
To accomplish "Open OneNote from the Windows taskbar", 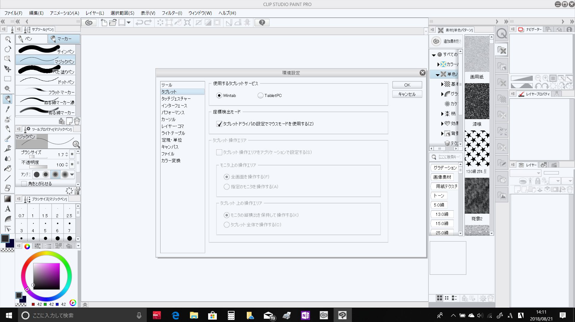I will [x=305, y=315].
